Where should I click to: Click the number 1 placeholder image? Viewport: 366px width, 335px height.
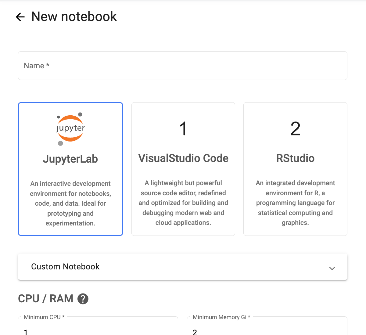(183, 129)
